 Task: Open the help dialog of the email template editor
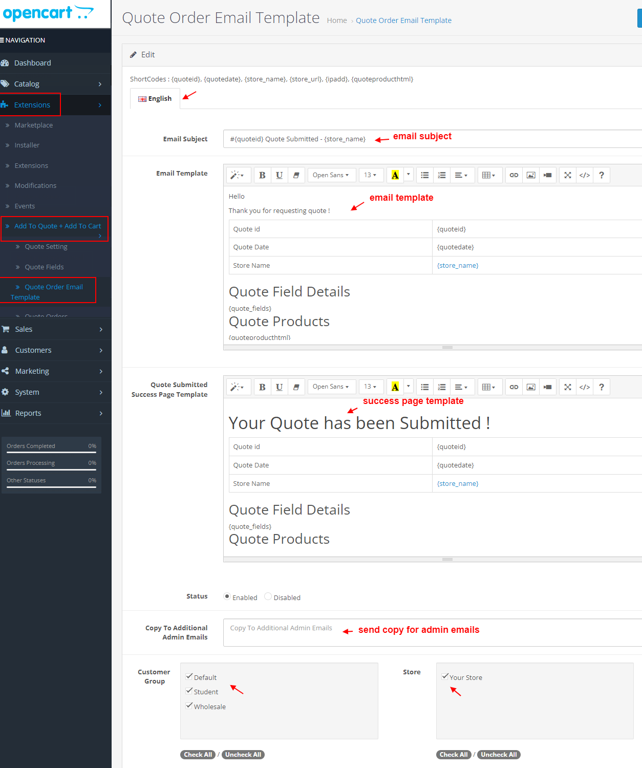point(601,175)
